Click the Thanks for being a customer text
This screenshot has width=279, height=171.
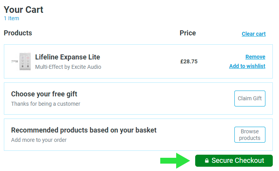pos(46,104)
